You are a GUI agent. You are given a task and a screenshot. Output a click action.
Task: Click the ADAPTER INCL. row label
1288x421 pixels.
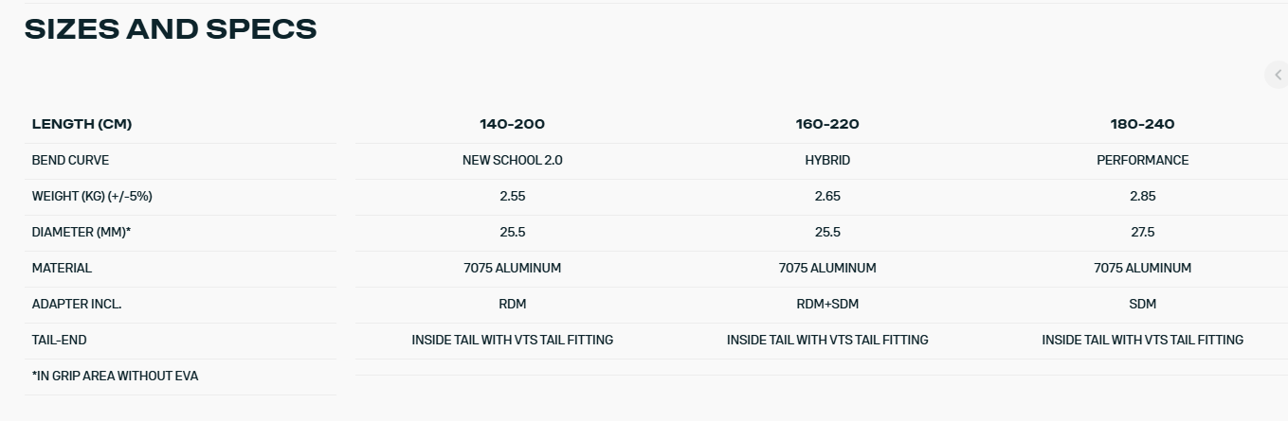tap(77, 304)
